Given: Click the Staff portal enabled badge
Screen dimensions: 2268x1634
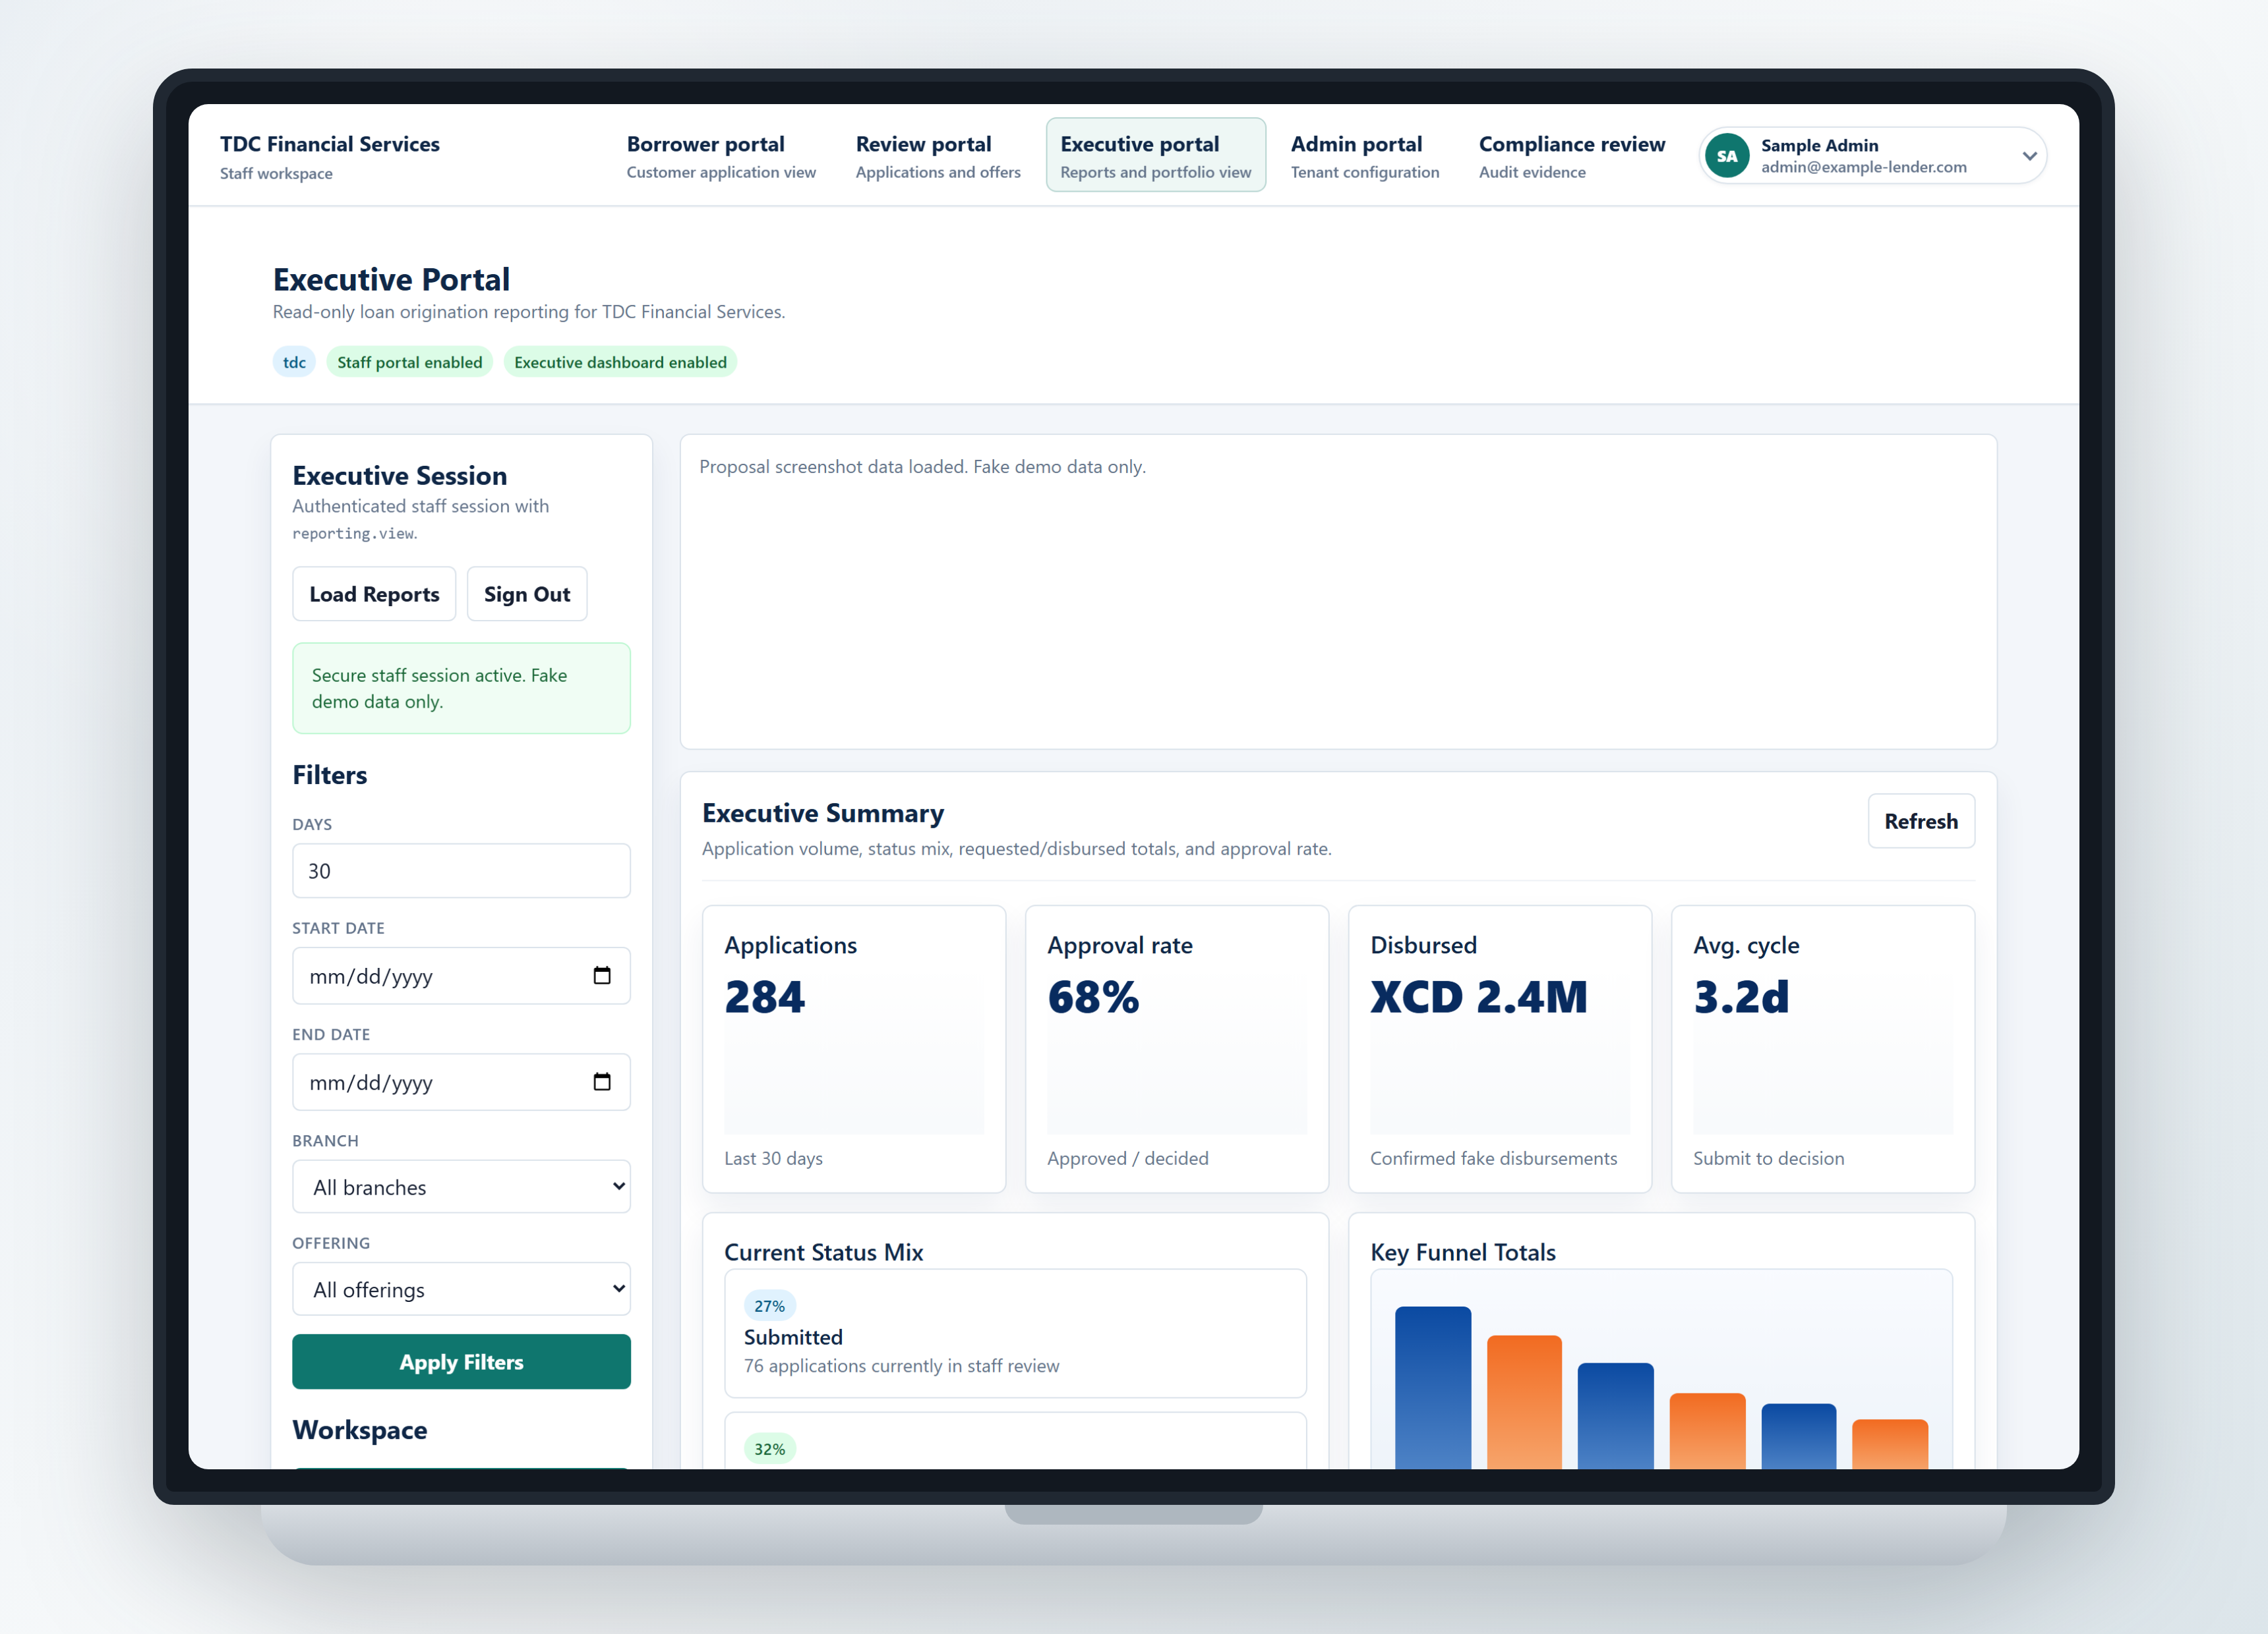Looking at the screenshot, I should point(410,362).
